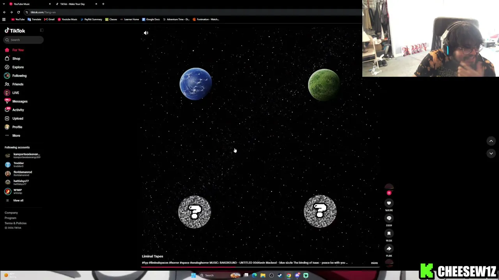Expand Terms & Policies footer section
Screen dimensions: 499x280
16,223
